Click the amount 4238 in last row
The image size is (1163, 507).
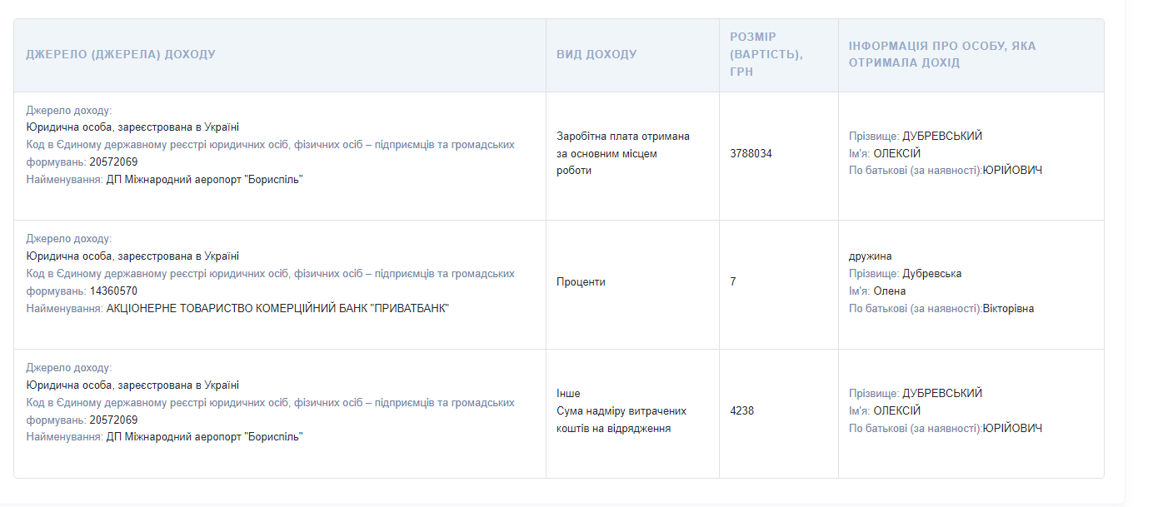741,410
